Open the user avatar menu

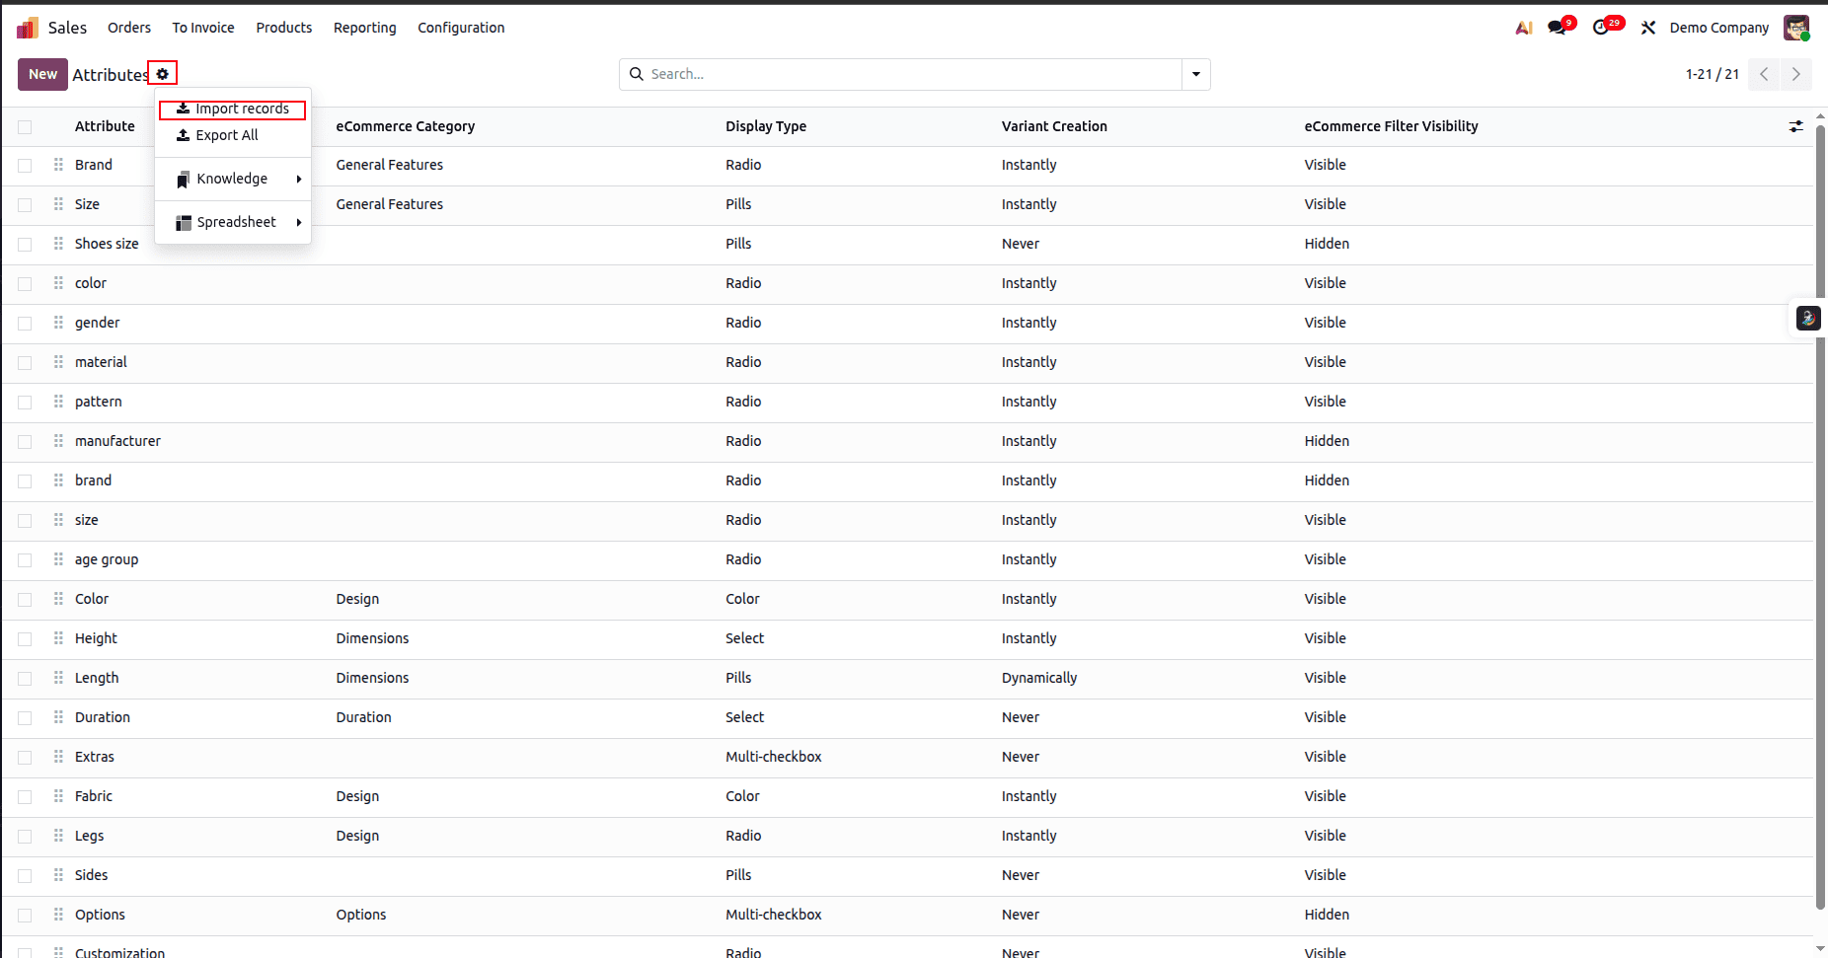pyautogui.click(x=1797, y=27)
